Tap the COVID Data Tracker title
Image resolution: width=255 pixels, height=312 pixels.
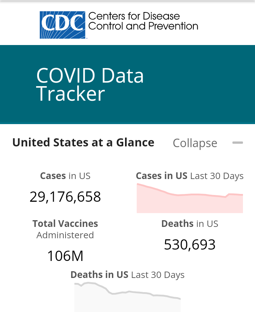click(90, 84)
